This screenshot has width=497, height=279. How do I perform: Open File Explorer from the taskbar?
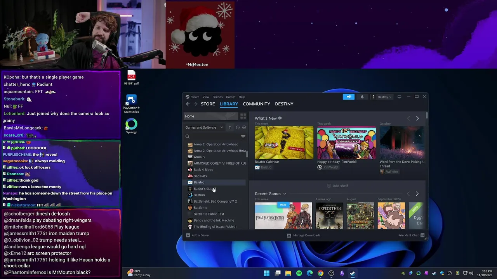click(x=288, y=273)
